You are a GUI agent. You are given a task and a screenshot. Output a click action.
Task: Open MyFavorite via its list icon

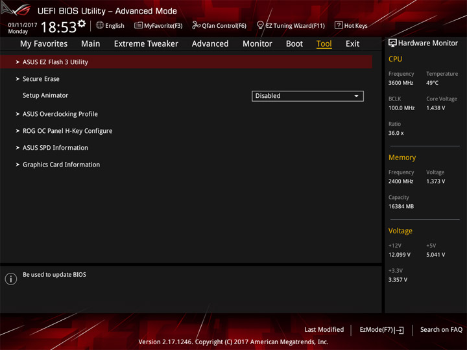[x=138, y=25]
